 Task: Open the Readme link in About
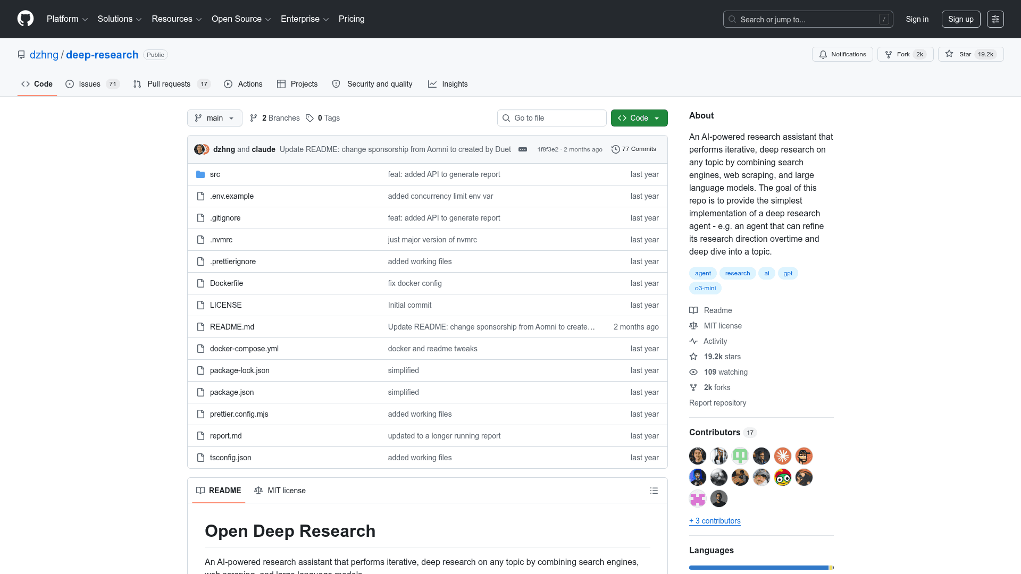pos(710,310)
